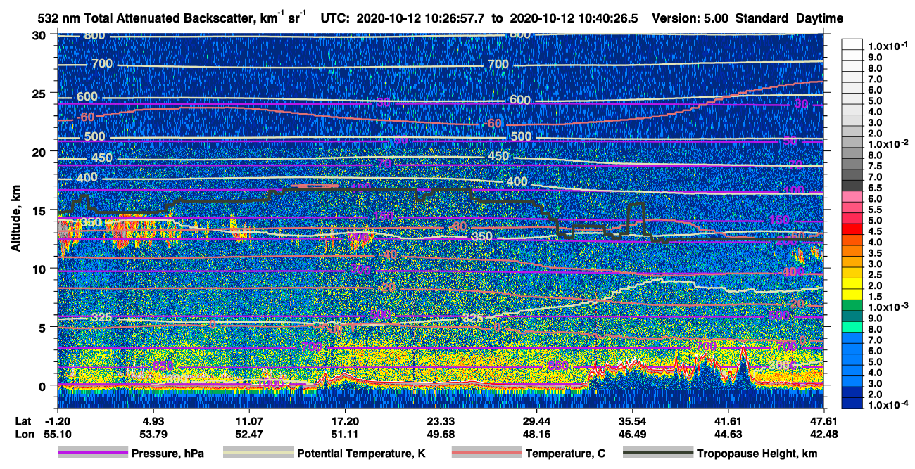The image size is (915, 469).
Task: Click the 'UTC:' label in the title
Action: (x=334, y=18)
